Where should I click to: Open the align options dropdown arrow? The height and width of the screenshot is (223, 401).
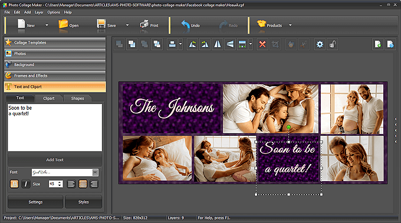point(180,44)
